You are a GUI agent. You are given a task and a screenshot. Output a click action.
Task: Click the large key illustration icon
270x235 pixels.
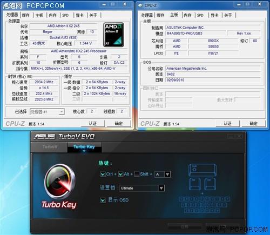pos(202,170)
